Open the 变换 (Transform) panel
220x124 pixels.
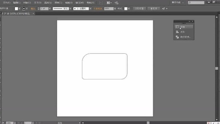184,27
